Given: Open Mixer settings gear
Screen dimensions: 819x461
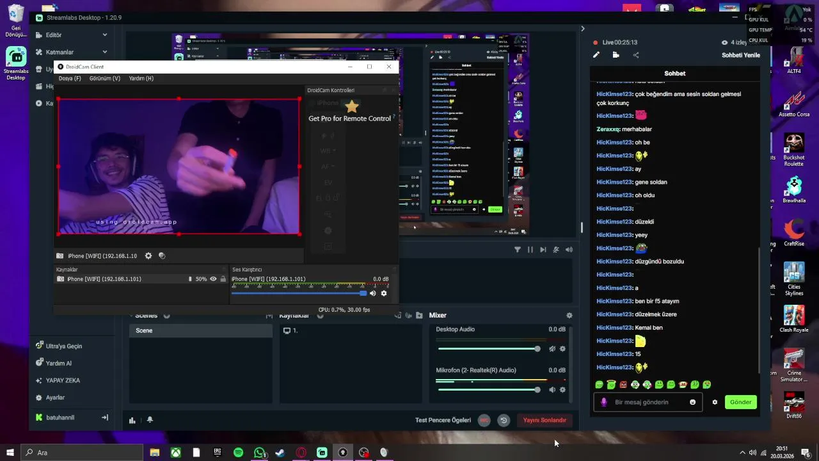Looking at the screenshot, I should [569, 315].
